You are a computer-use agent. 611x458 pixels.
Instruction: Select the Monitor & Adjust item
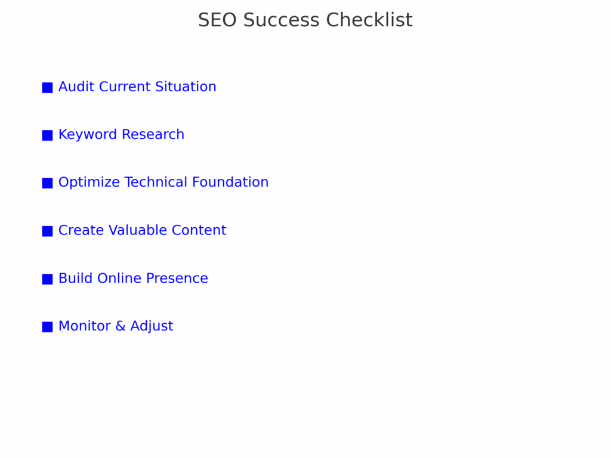(116, 326)
